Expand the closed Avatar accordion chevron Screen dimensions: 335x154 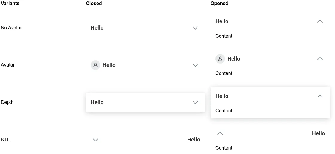(x=195, y=65)
